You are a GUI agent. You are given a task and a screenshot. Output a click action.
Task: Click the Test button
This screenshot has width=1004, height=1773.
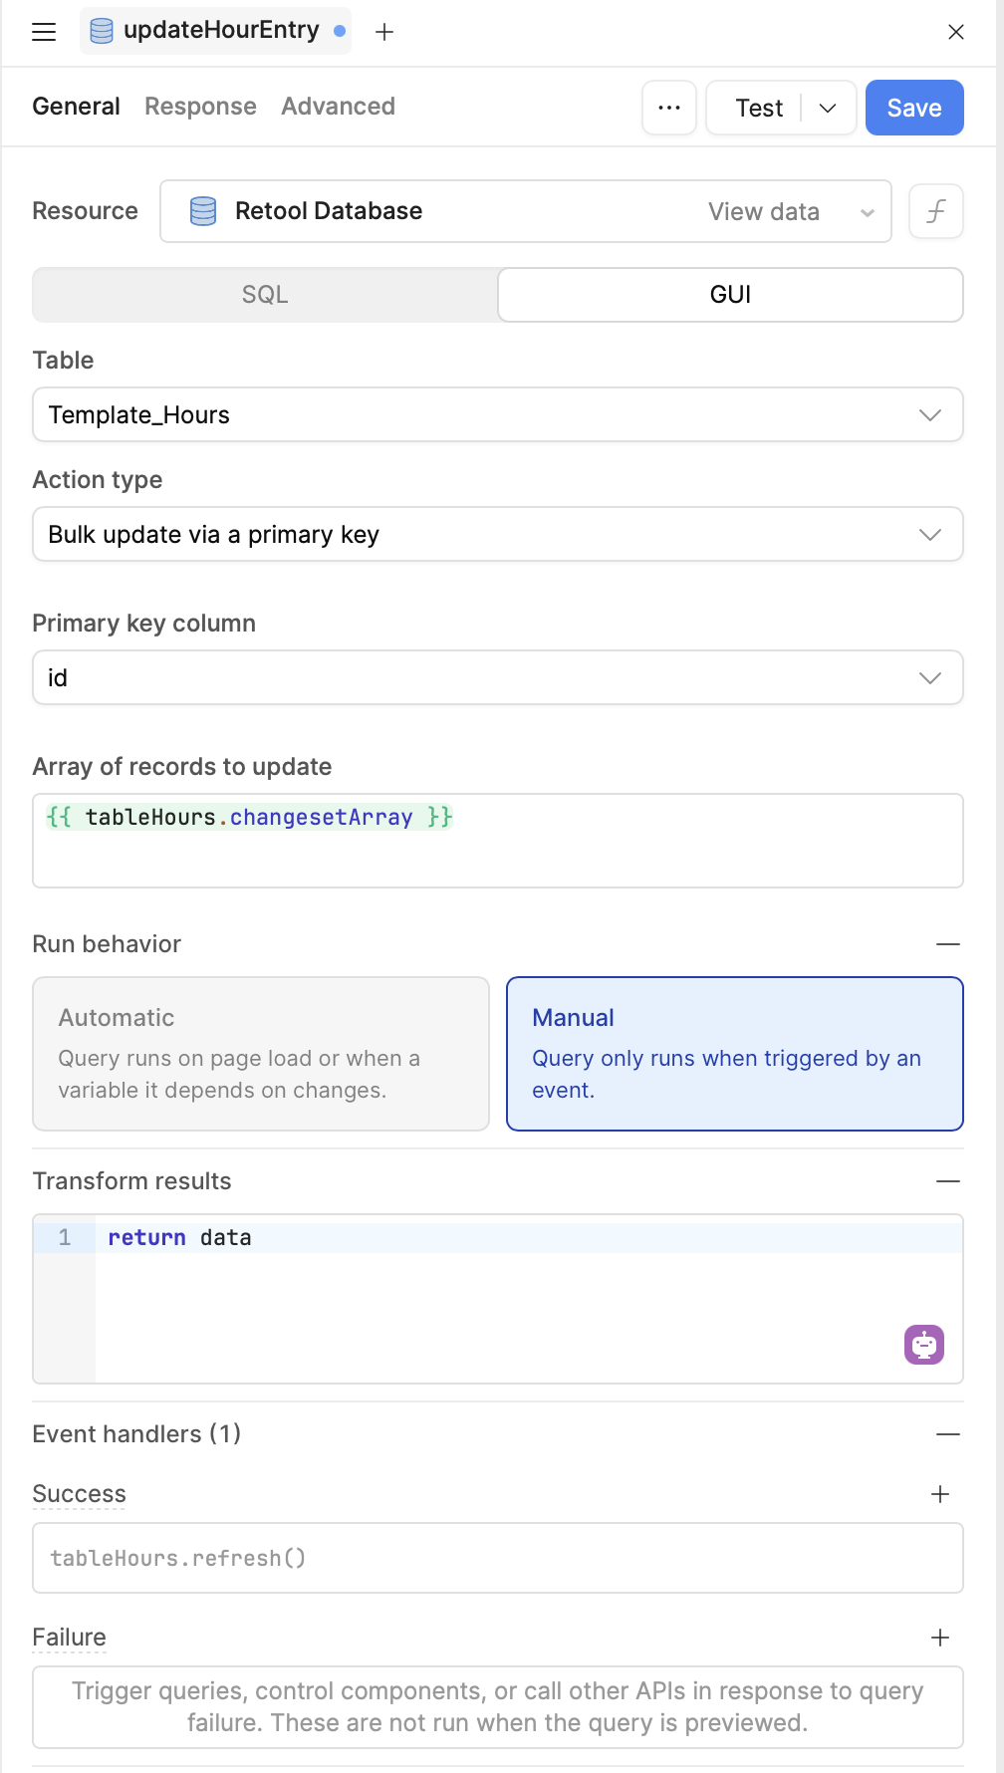click(759, 108)
